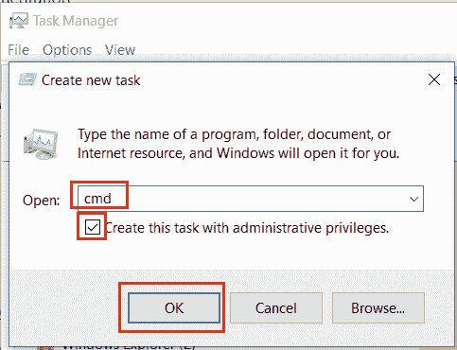Click the 'Type the name of a program' description
Viewport: 457px width, 350px height.
pyautogui.click(x=238, y=144)
